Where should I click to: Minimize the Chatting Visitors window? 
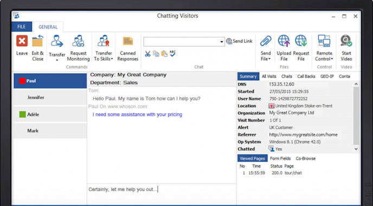point(333,16)
